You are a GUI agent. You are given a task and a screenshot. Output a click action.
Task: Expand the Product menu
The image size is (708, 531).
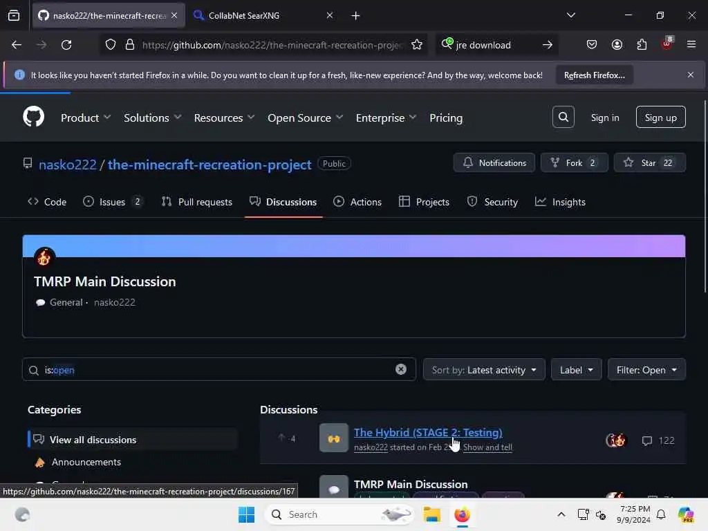pos(86,118)
